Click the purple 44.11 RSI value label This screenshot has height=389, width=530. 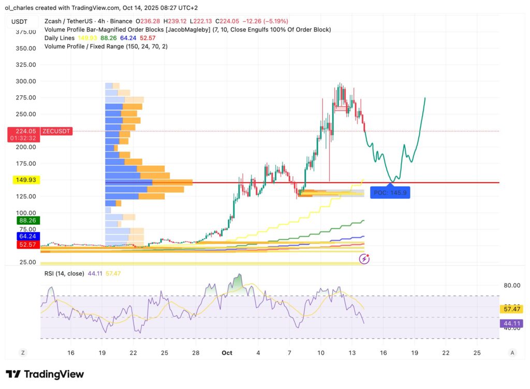(511, 323)
